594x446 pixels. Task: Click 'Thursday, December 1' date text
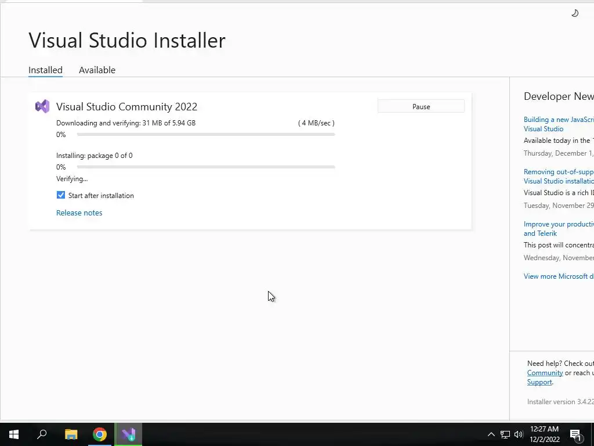tap(559, 153)
